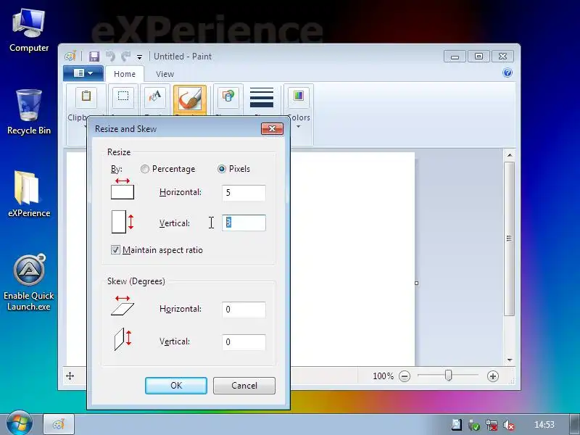This screenshot has width=580, height=435.
Task: Open the eXPerience folder on desktop
Action: (x=29, y=194)
